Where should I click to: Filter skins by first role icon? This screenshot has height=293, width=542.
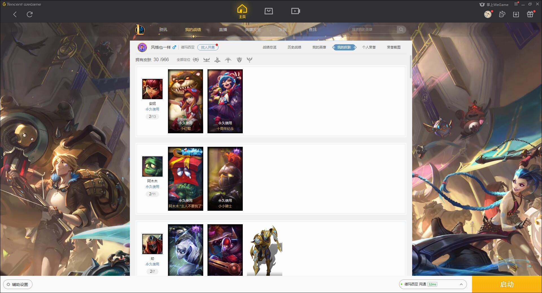[196, 60]
